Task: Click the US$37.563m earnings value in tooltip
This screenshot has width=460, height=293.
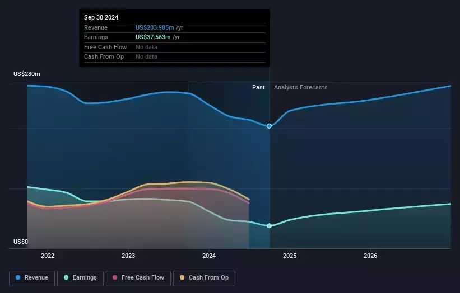Action: tap(153, 37)
